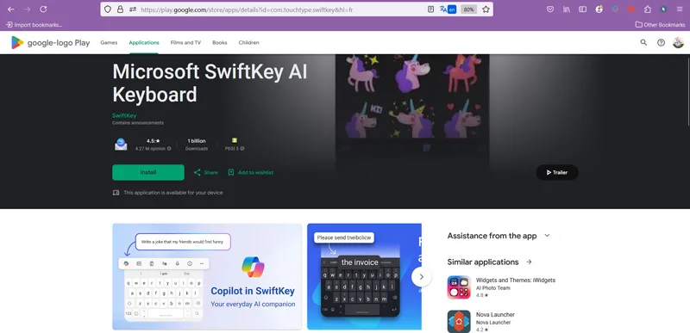Open the Widgets and Themes: iWidgets title
Viewport: 690px width, 333px height.
point(516,280)
